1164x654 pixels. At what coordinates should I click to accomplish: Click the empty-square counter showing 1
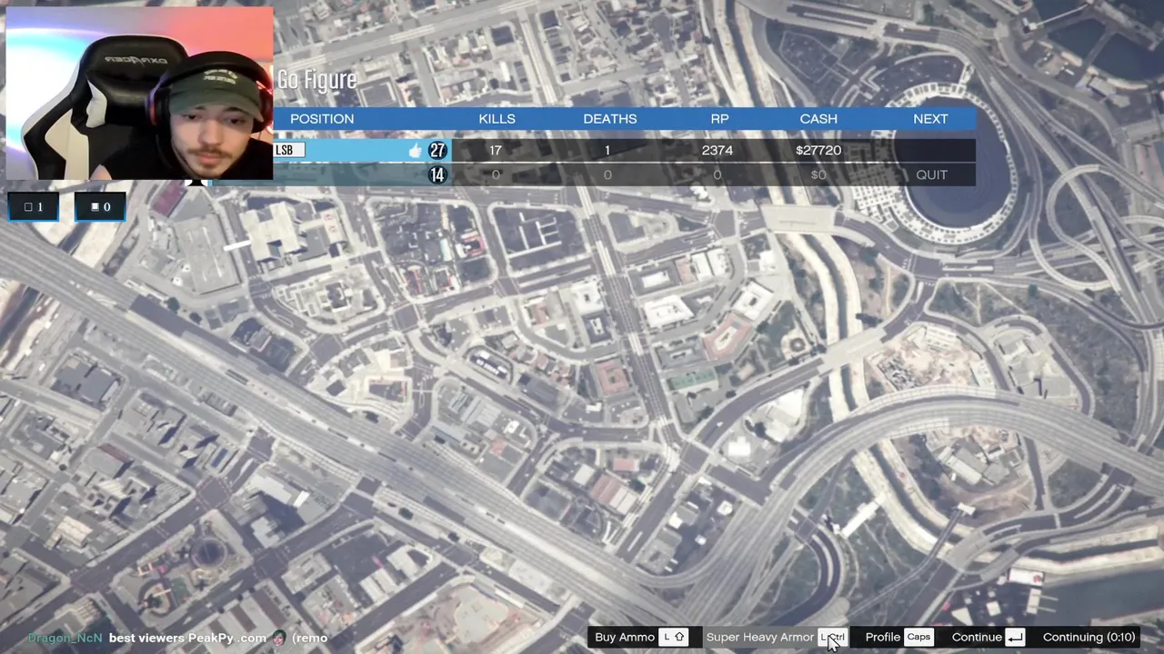point(34,207)
